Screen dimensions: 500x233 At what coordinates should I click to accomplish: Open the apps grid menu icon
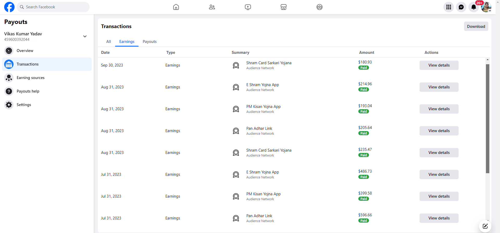coord(449,7)
